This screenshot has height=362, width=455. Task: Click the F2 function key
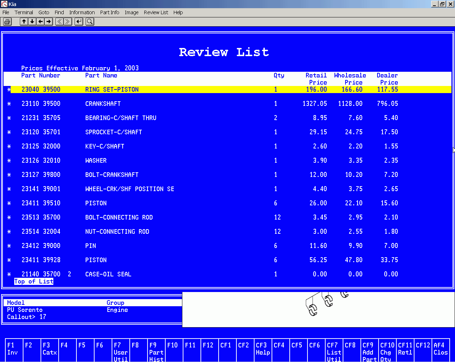tap(32, 350)
